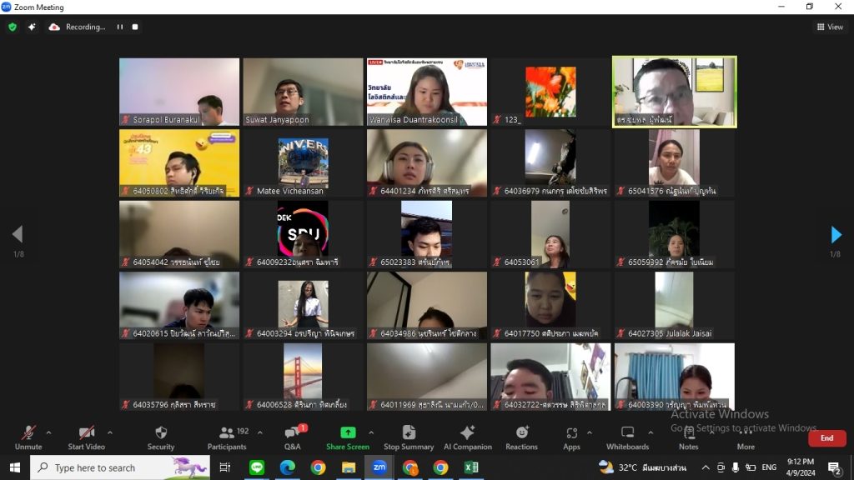The height and width of the screenshot is (480, 854).
Task: Open the Notes tool
Action: (688, 438)
